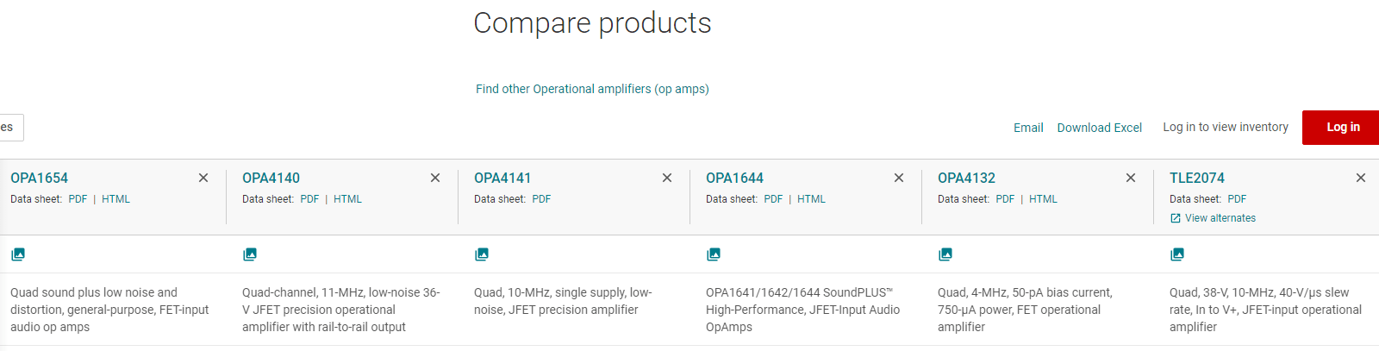
Task: Open the image gallery icon for OPA1644
Action: (x=714, y=254)
